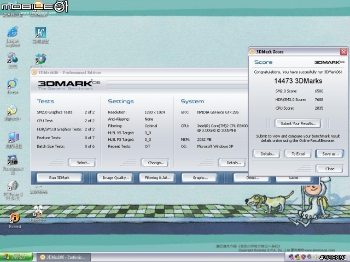Click the Demo... button
Screen dimensions: 350x262
(253, 178)
